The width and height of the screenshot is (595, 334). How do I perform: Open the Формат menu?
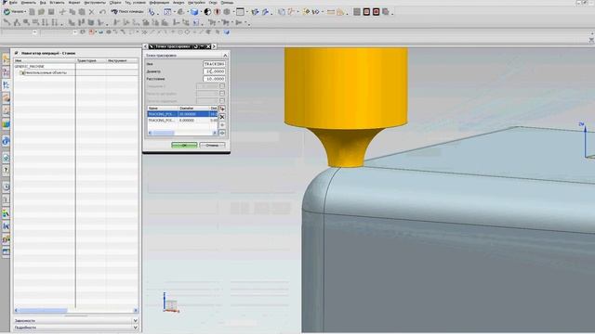point(74,2)
